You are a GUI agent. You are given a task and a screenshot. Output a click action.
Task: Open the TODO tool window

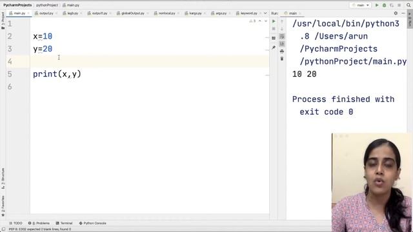tap(15, 223)
